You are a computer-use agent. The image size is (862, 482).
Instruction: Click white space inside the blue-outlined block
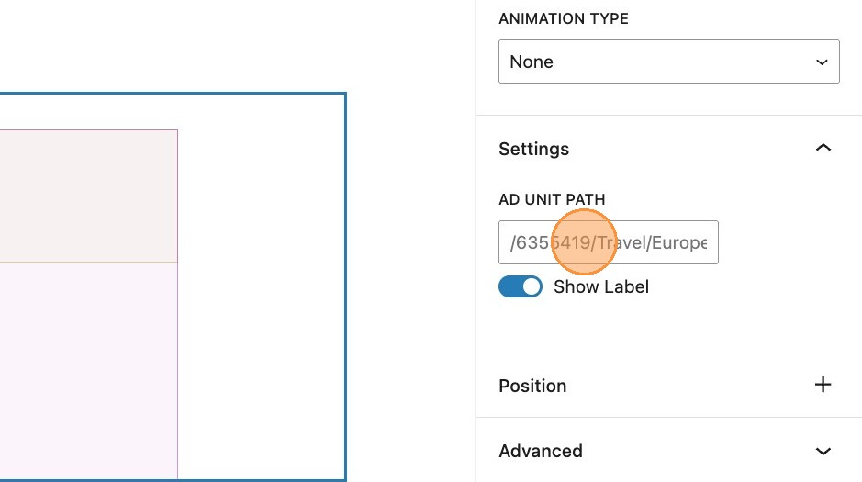[262, 275]
